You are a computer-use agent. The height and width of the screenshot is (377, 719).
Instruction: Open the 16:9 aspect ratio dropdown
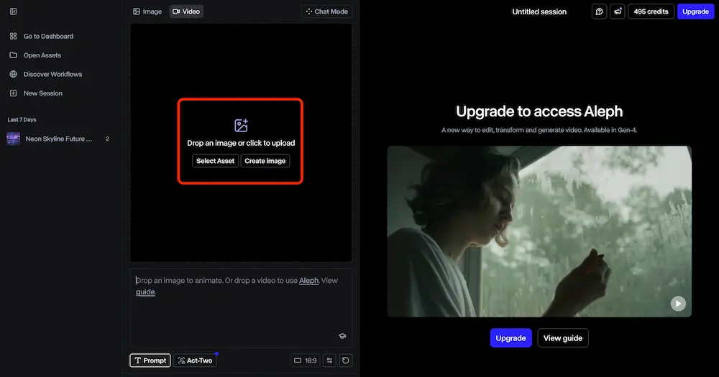pos(306,360)
